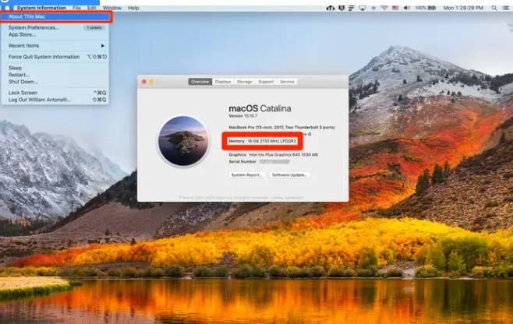Open the Notification Center list icon
The image size is (513, 324).
(506, 8)
